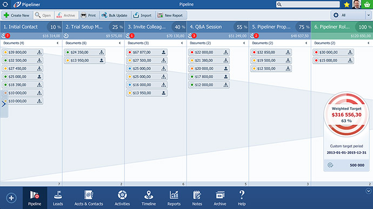Select the 2. Trial Setup stage header
This screenshot has width=373, height=209.
point(93,27)
